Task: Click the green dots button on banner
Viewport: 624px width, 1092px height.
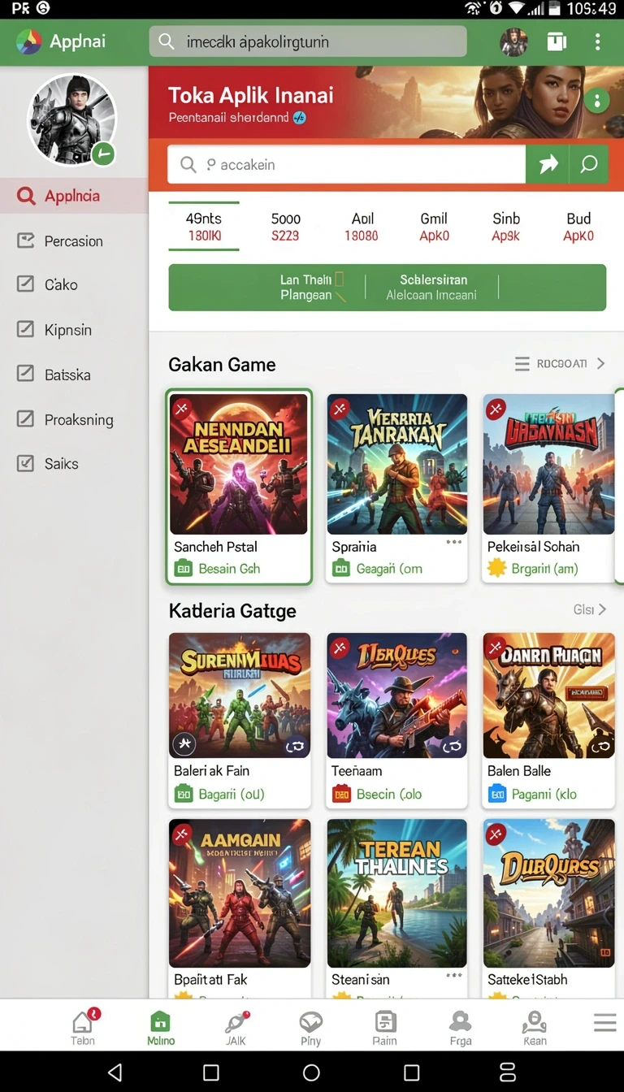Action: point(597,102)
